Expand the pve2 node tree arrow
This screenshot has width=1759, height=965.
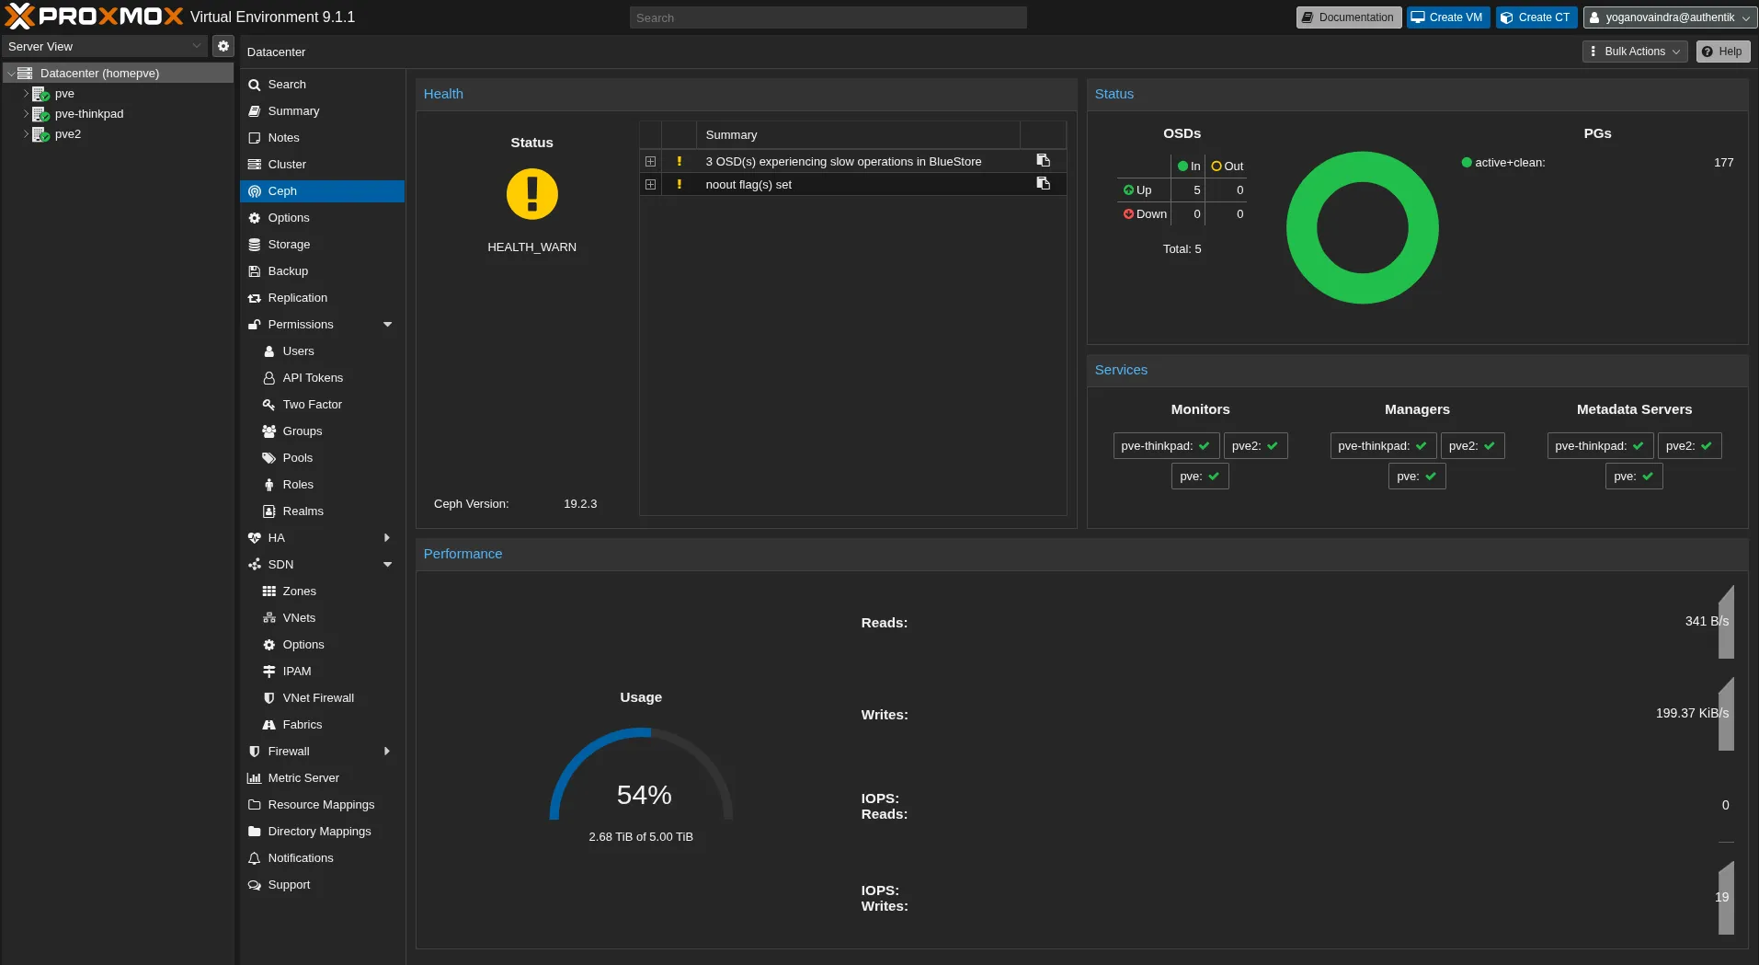coord(26,133)
